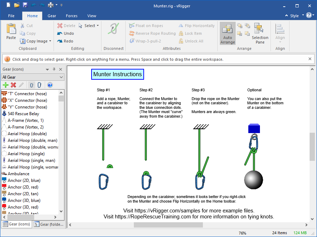Expand the Copy Image dropdown arrow

click(50, 41)
